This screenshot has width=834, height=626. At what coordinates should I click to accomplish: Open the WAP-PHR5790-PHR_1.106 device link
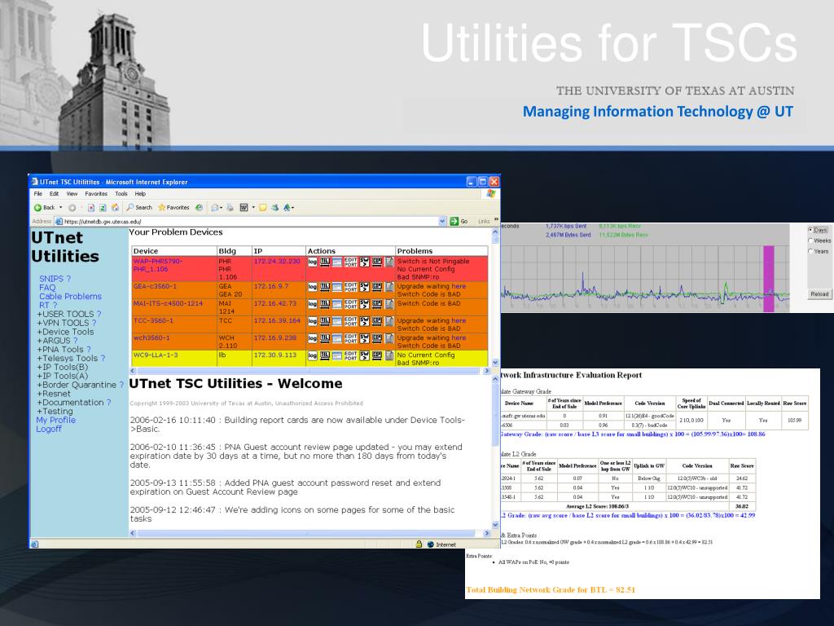tap(158, 265)
